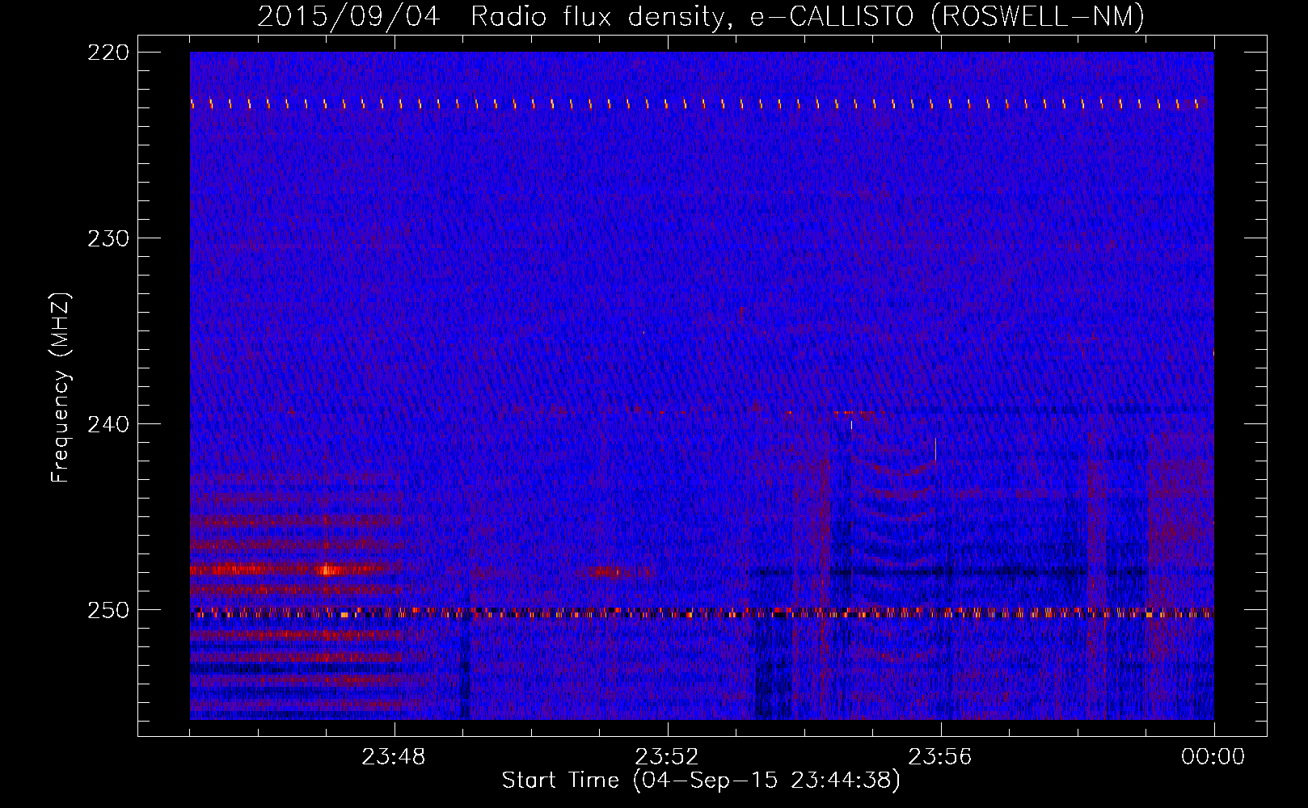Click the 23:48 time tick label
The width and height of the screenshot is (1308, 808).
click(x=394, y=757)
